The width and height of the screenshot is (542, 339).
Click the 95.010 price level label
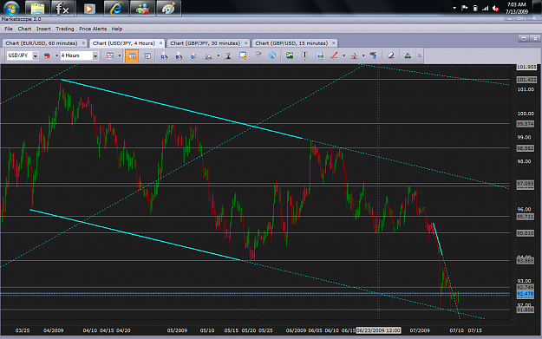[525, 233]
